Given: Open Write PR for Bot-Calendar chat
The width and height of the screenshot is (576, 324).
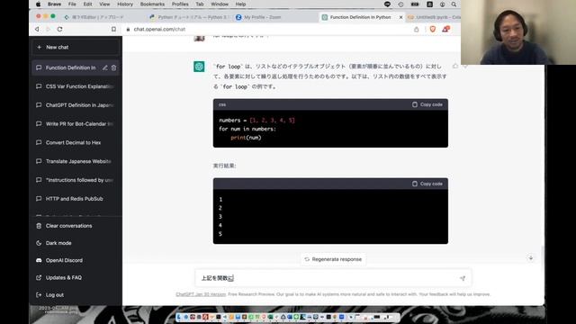Looking at the screenshot, I should pyautogui.click(x=76, y=124).
